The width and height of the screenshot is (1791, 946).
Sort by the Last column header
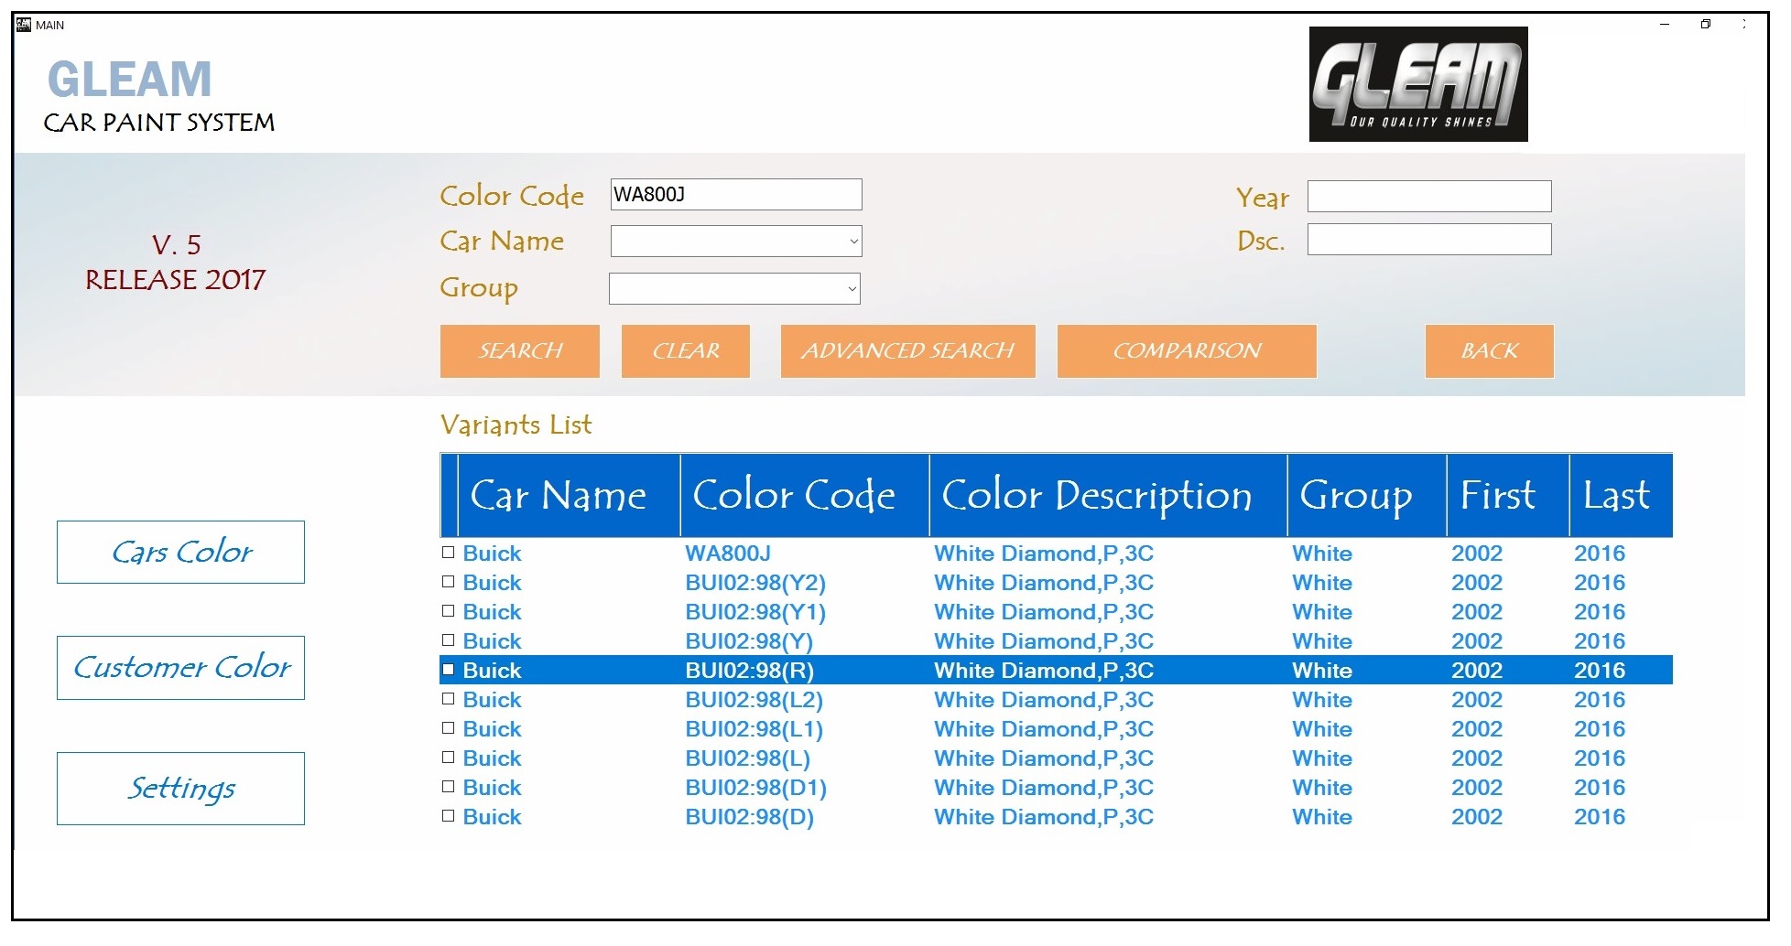click(1622, 495)
